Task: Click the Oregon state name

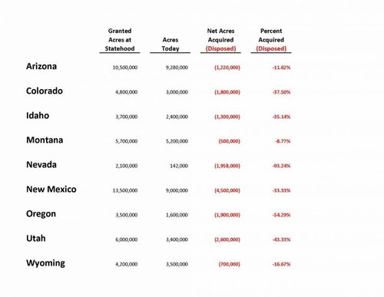Action: [x=41, y=214]
